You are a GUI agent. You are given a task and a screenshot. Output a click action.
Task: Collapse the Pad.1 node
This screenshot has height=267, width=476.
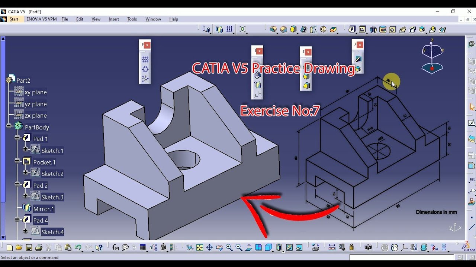(x=17, y=138)
